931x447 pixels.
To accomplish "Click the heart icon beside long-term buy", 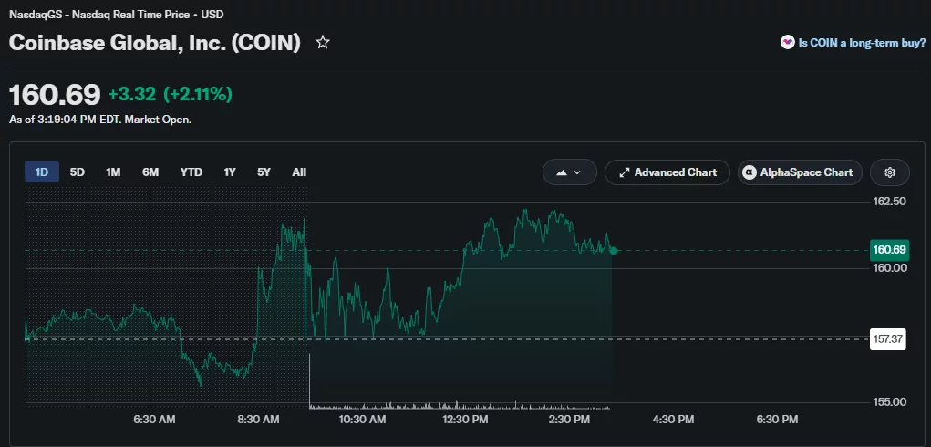I will tap(787, 42).
